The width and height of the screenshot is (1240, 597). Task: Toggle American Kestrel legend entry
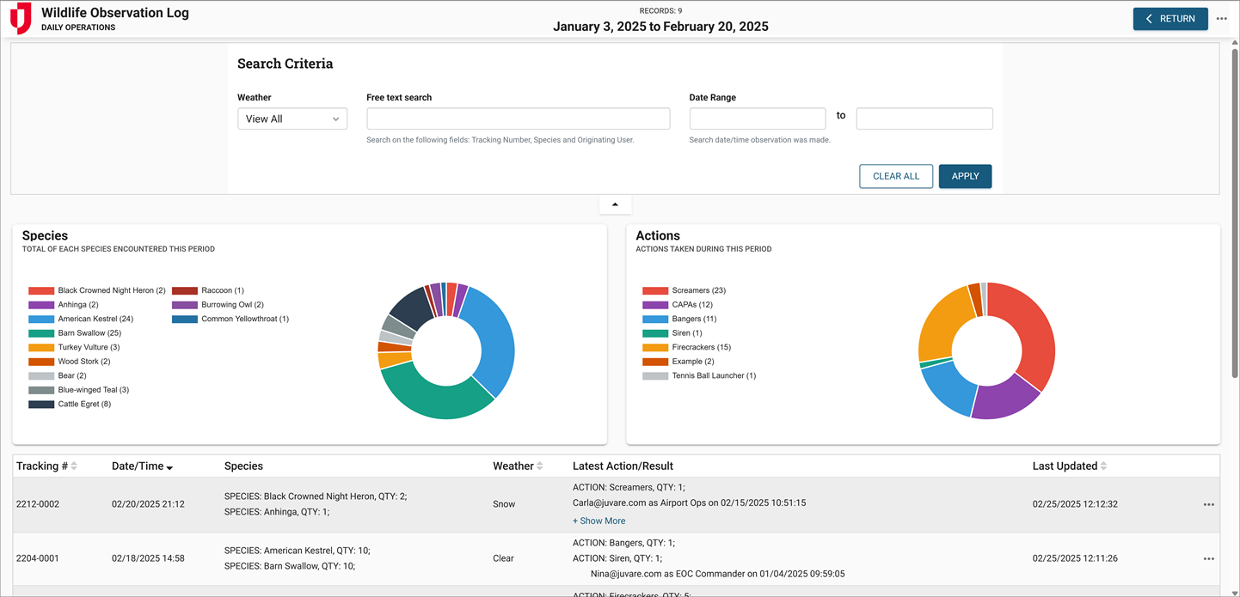(x=95, y=319)
